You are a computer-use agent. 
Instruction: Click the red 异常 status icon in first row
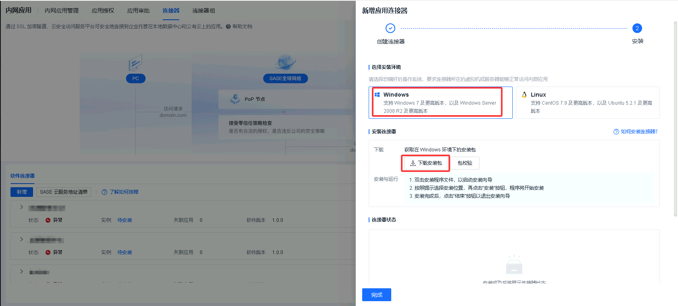(48, 220)
